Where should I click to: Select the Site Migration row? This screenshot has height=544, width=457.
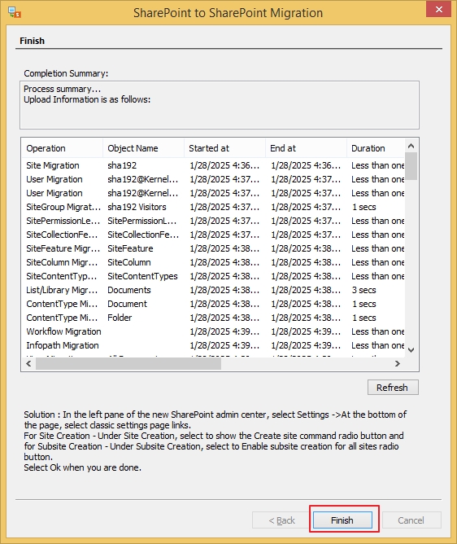(213, 165)
